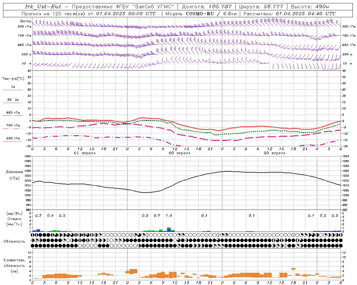The image size is (357, 285).
Task: Click the Td 2м dew point legend entry
Action: point(13,100)
